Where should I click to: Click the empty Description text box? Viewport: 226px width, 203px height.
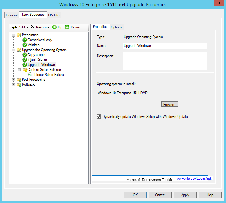(x=165, y=61)
